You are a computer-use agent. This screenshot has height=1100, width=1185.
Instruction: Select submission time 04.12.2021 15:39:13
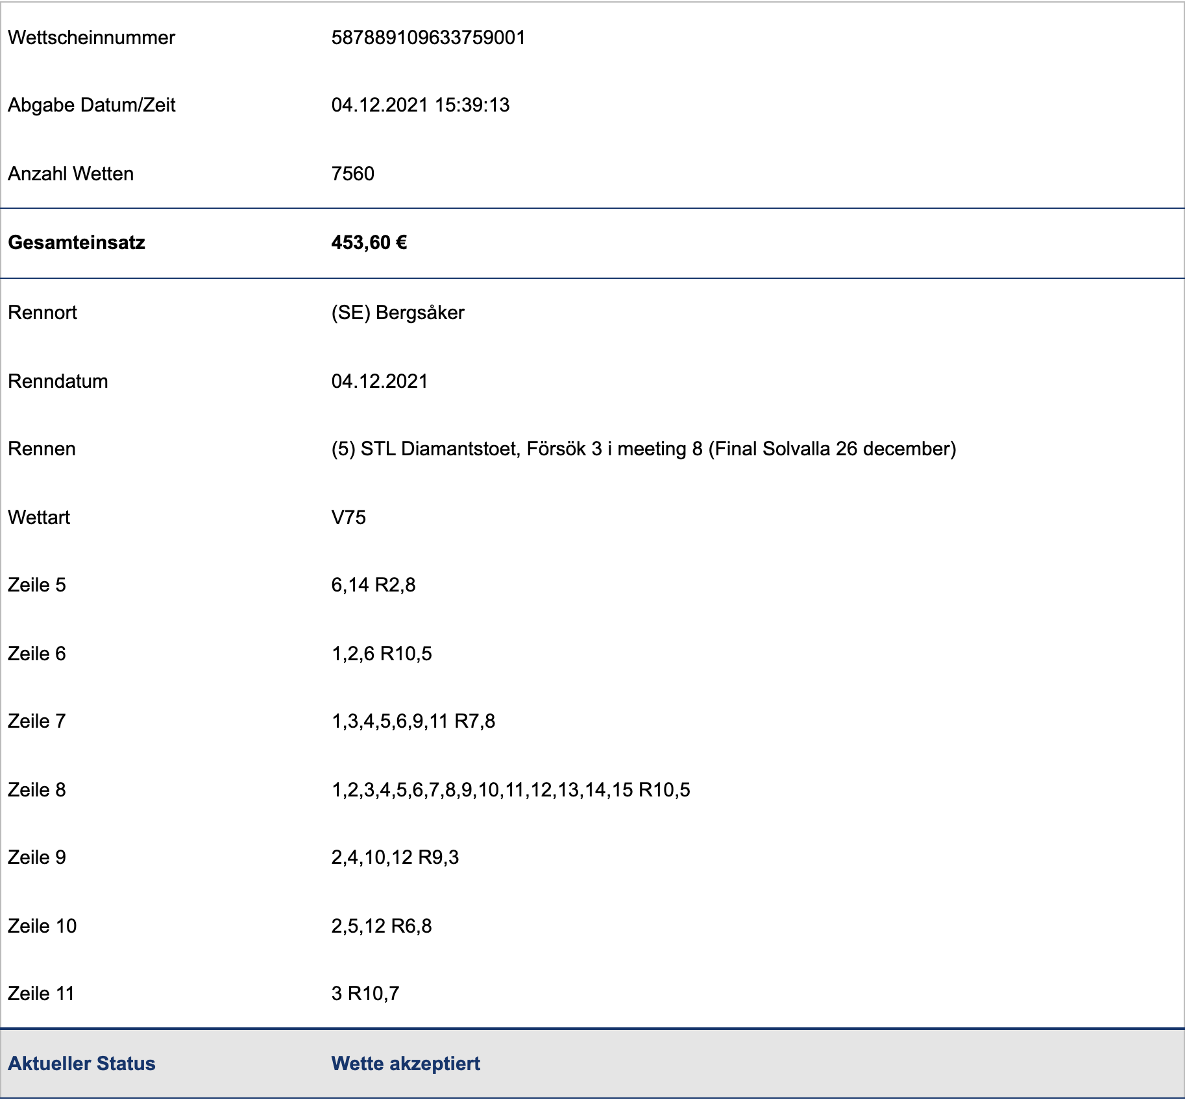[x=421, y=105]
